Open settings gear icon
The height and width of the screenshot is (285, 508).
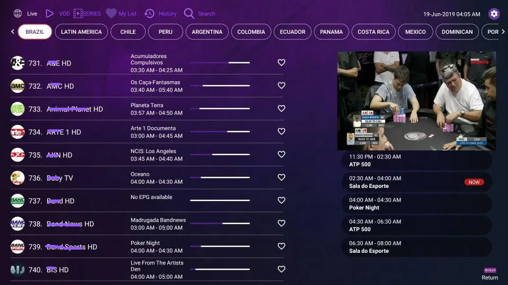tap(494, 14)
